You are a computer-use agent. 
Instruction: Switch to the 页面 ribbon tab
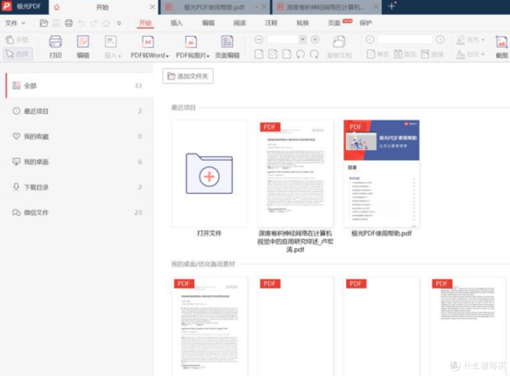(334, 23)
